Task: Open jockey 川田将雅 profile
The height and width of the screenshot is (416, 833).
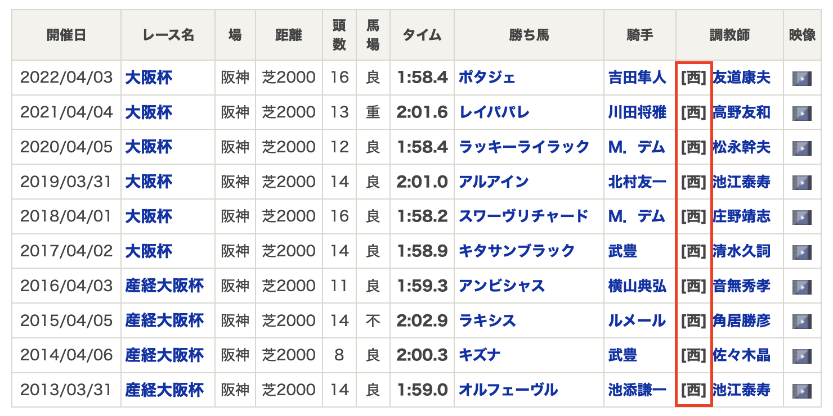Action: (x=637, y=112)
